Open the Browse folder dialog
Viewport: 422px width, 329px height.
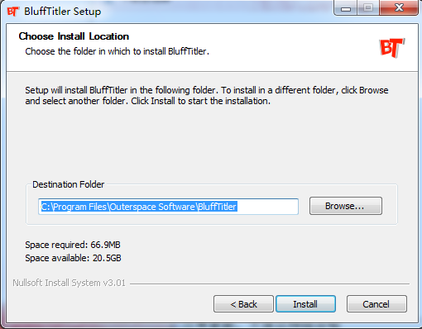346,206
